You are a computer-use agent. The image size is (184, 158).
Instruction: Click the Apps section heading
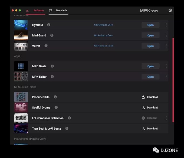(x=17, y=56)
